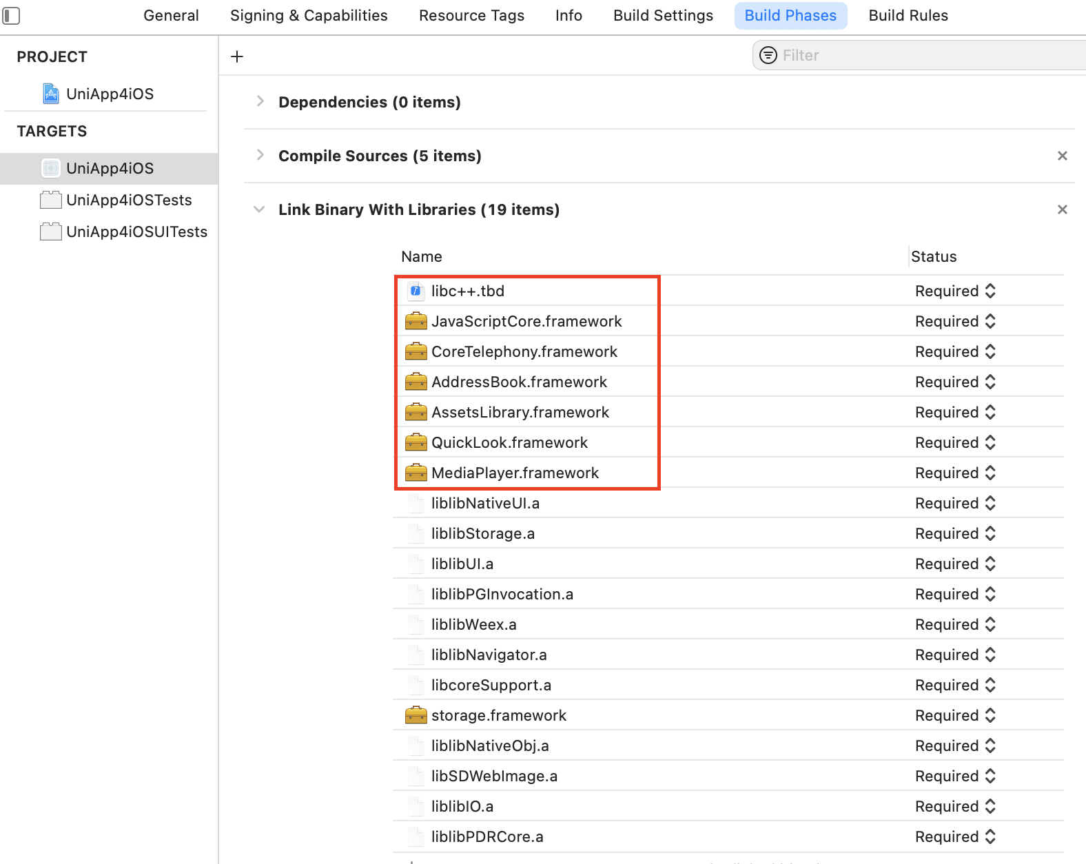Select the liblibPDRCore.a library name
Screen dimensions: 1086x864
pos(487,836)
